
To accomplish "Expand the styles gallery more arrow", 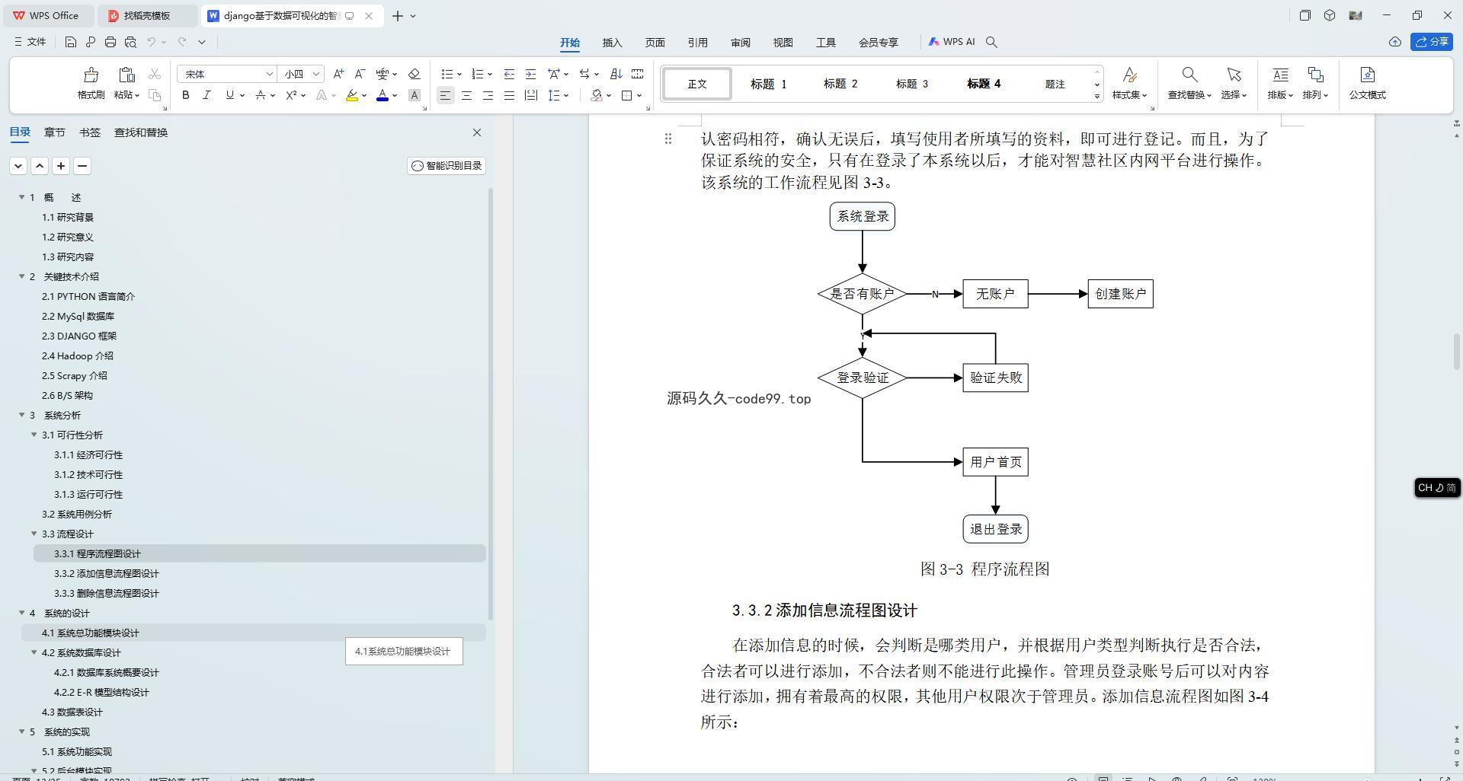I will coord(1097,96).
